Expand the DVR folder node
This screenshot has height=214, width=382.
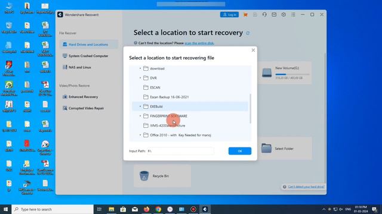click(x=140, y=78)
